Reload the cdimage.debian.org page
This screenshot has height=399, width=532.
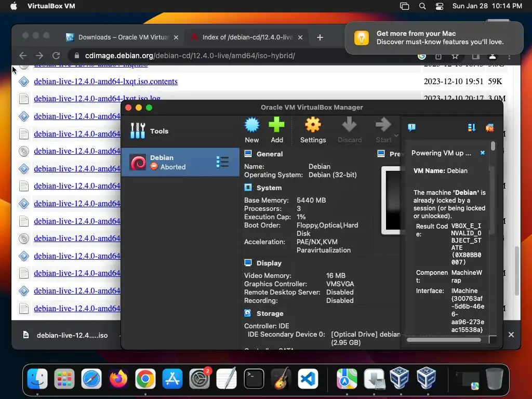click(56, 56)
